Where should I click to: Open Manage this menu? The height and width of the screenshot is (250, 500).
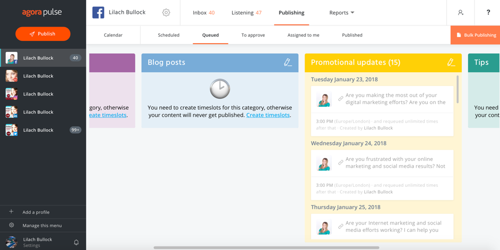tap(43, 225)
